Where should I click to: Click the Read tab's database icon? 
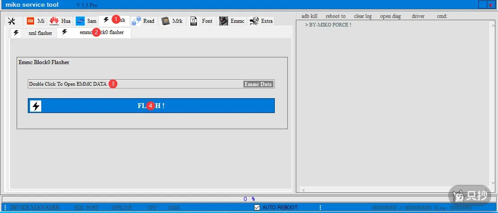(136, 21)
